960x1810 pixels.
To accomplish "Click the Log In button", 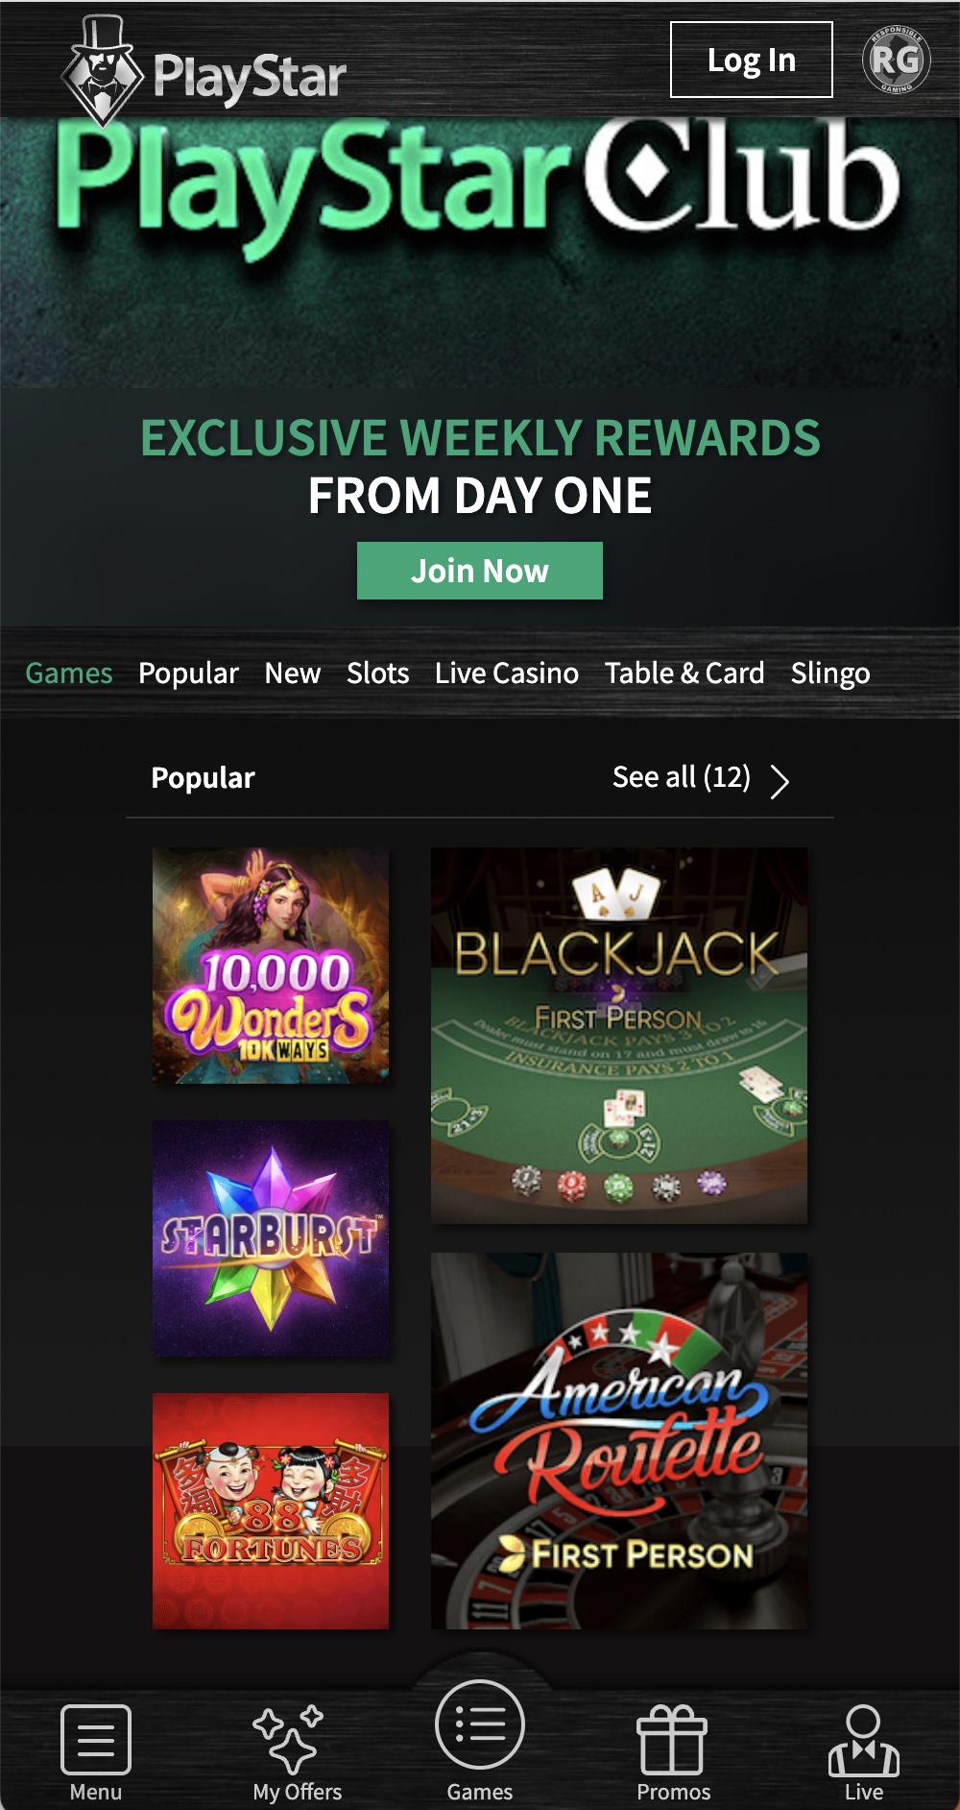I will tap(752, 61).
